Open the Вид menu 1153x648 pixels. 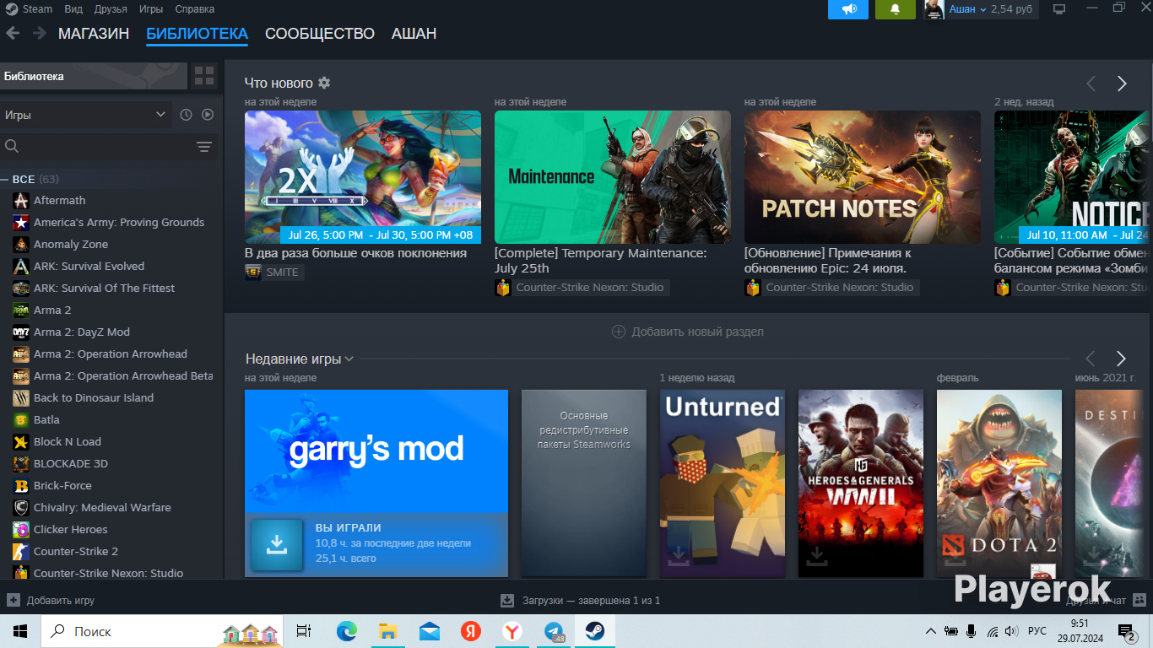[x=73, y=9]
